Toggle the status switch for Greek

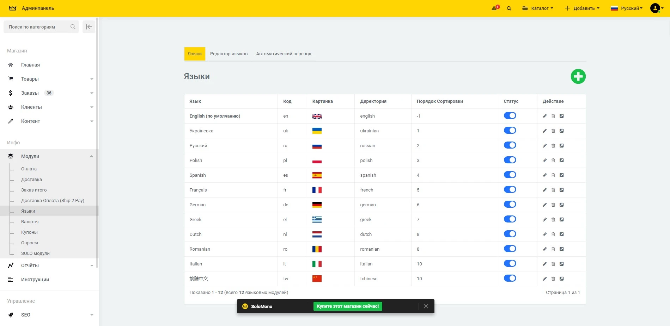click(510, 219)
